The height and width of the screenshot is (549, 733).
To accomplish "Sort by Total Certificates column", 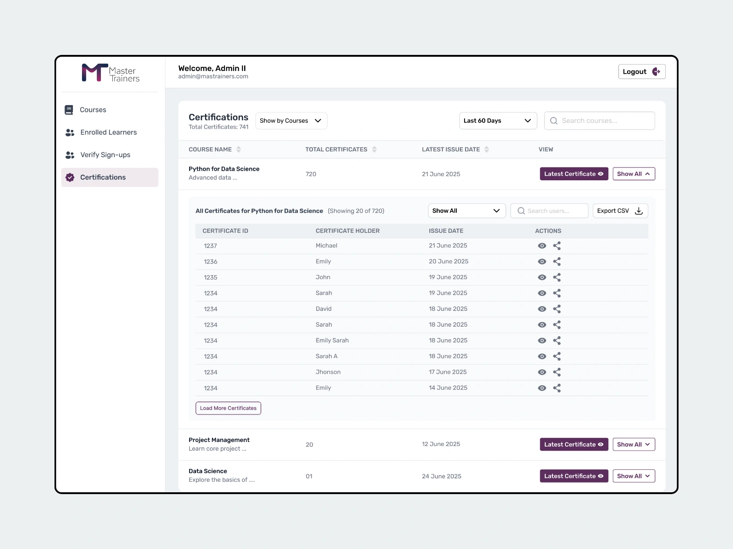I will pyautogui.click(x=374, y=149).
